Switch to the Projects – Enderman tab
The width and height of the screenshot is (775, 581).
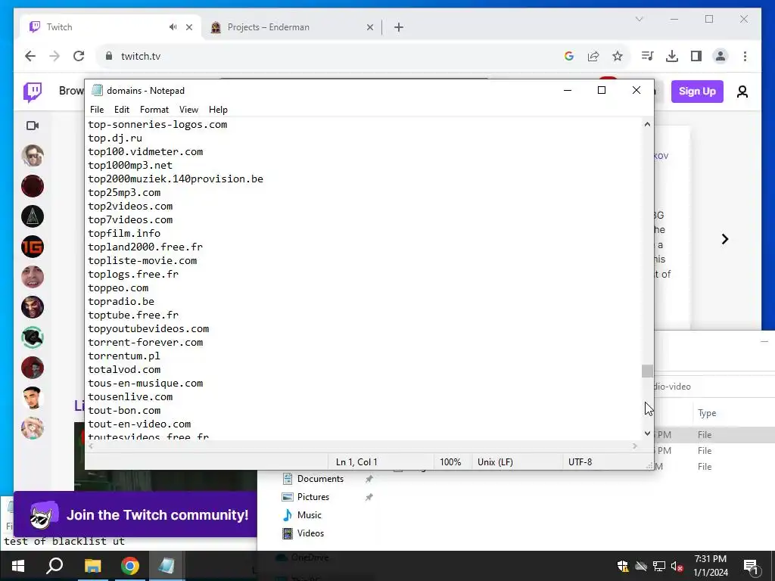[291, 27]
